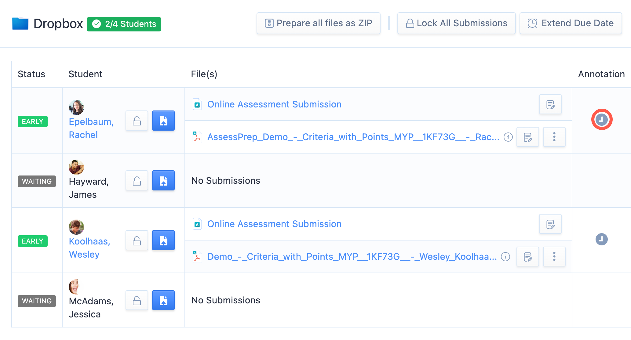
Task: Open the kebab menu on Wesley's PDF file
Action: (x=554, y=256)
